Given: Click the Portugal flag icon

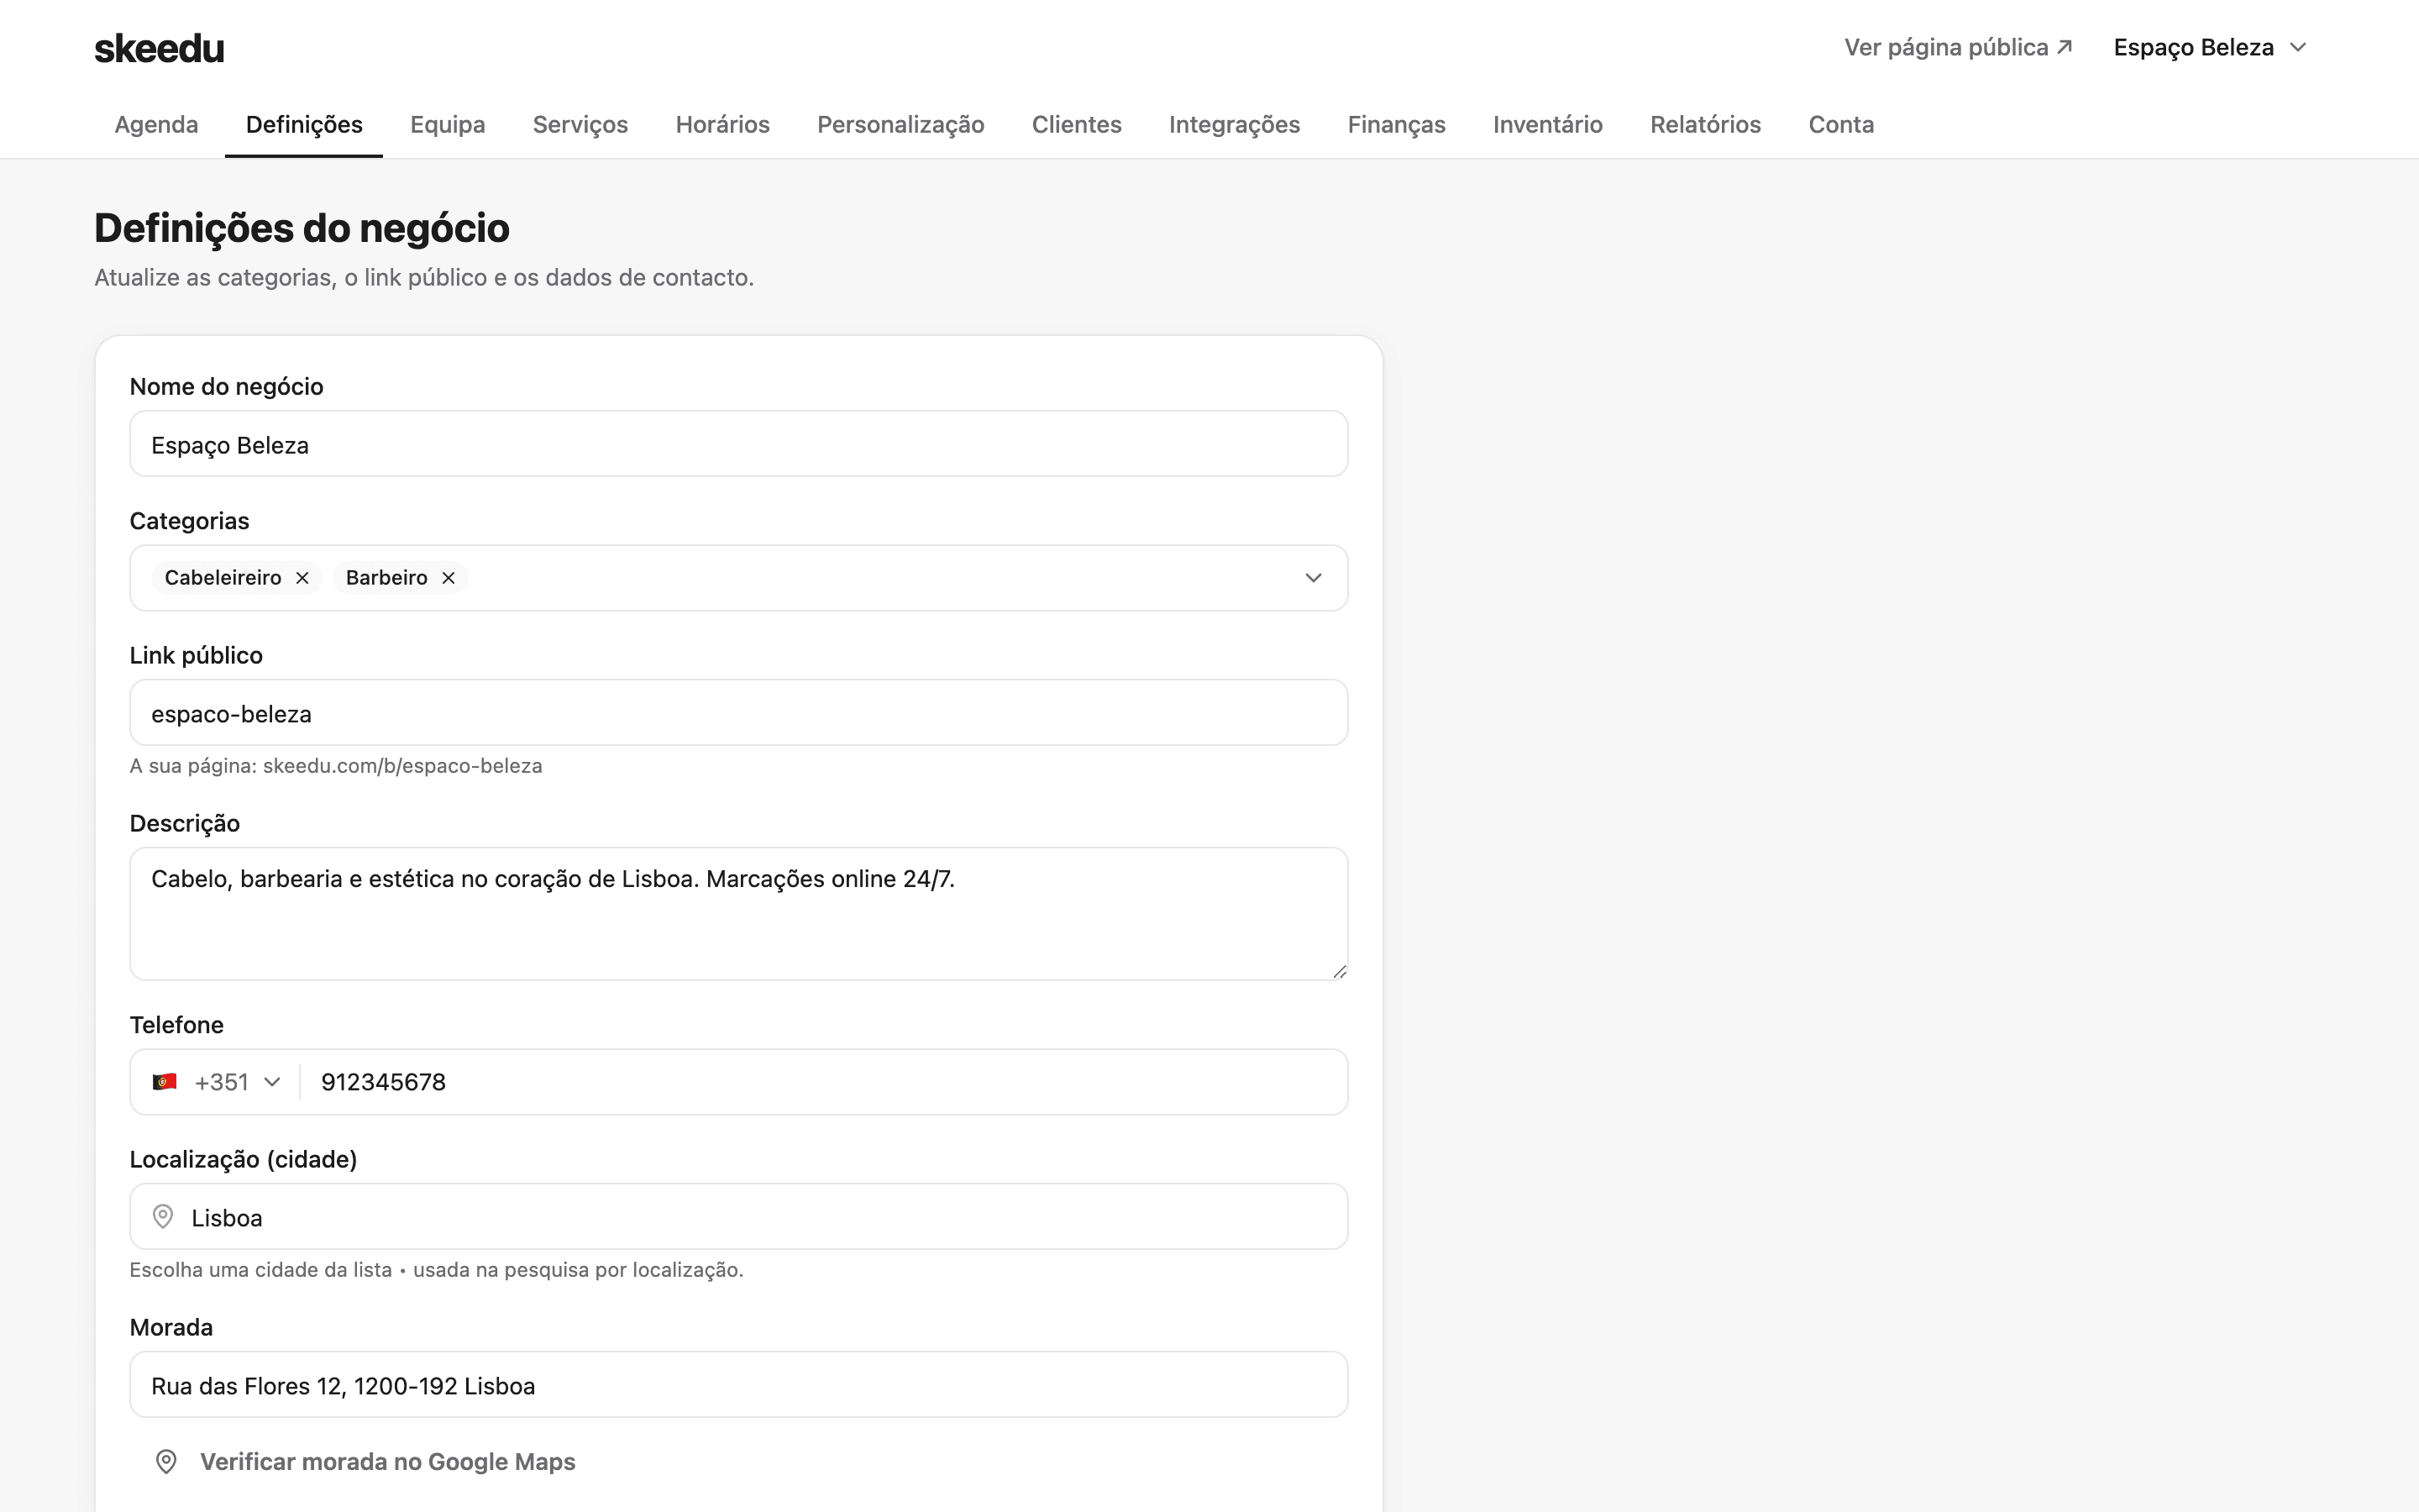Looking at the screenshot, I should (x=165, y=1082).
